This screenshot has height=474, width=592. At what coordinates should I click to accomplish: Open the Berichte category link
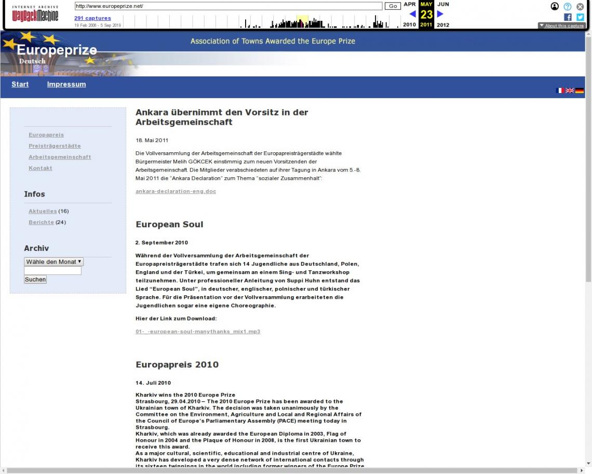tap(41, 222)
